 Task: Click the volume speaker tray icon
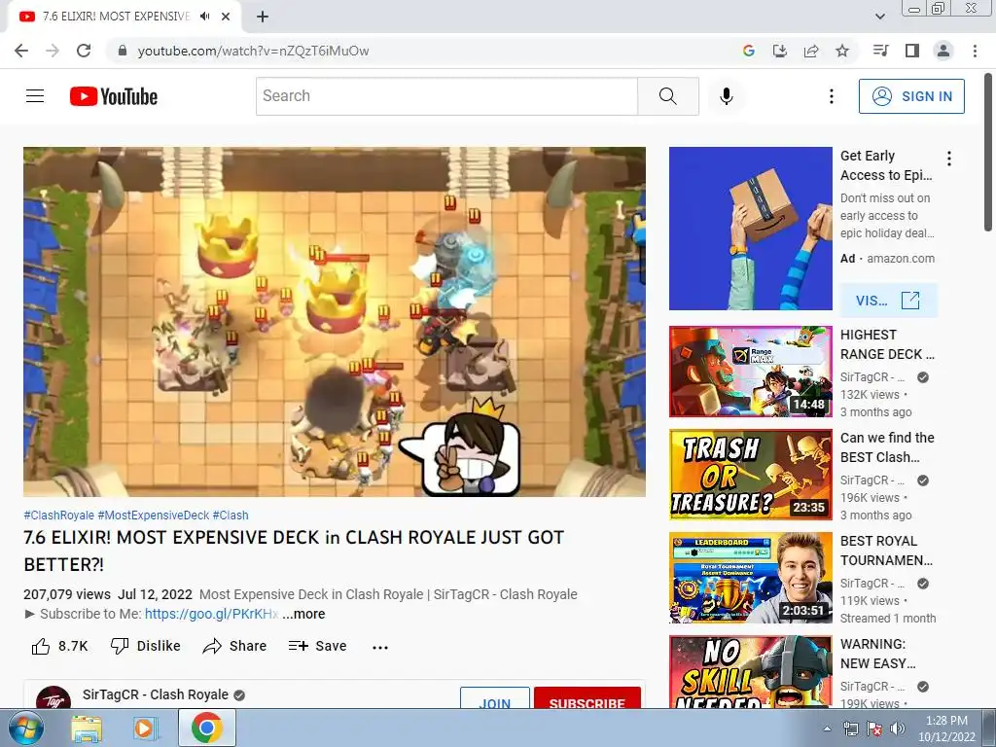coord(897,729)
